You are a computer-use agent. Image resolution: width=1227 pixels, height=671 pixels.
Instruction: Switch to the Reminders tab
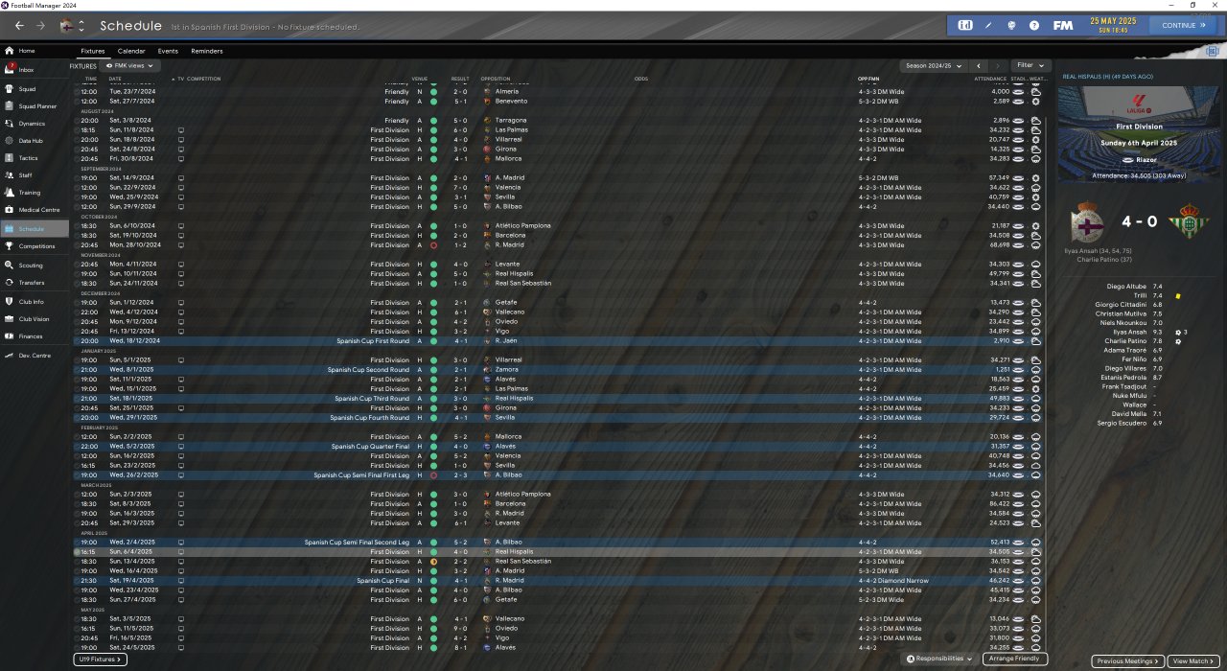coord(207,51)
